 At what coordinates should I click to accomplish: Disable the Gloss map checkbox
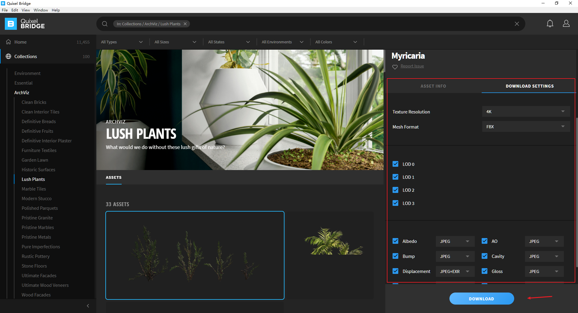tap(485, 271)
